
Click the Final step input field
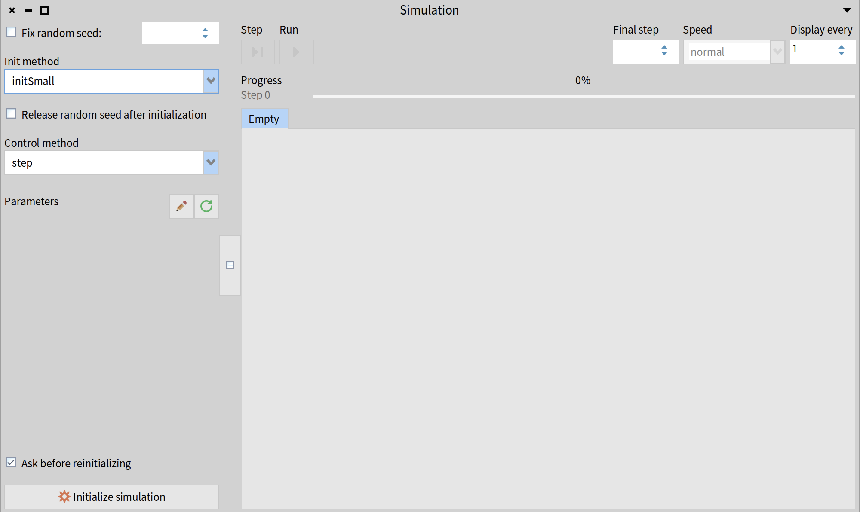636,52
